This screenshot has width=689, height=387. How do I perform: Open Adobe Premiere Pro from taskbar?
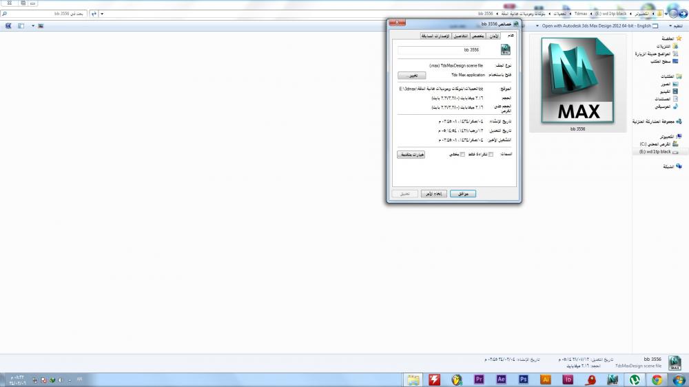click(479, 379)
